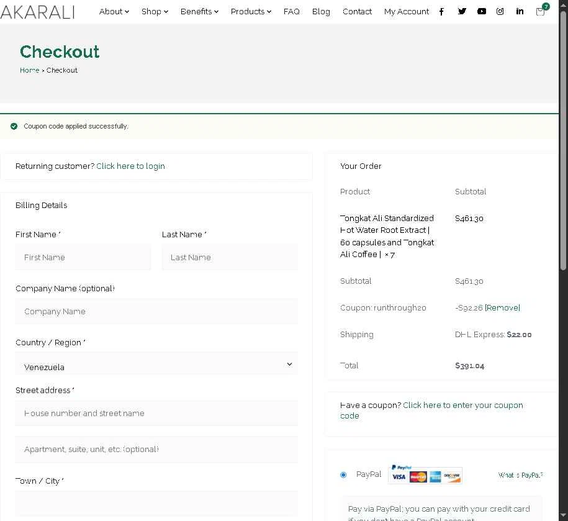Screen dimensions: 568x521
Task: Select the PayPal payment radio button
Action: click(x=343, y=474)
